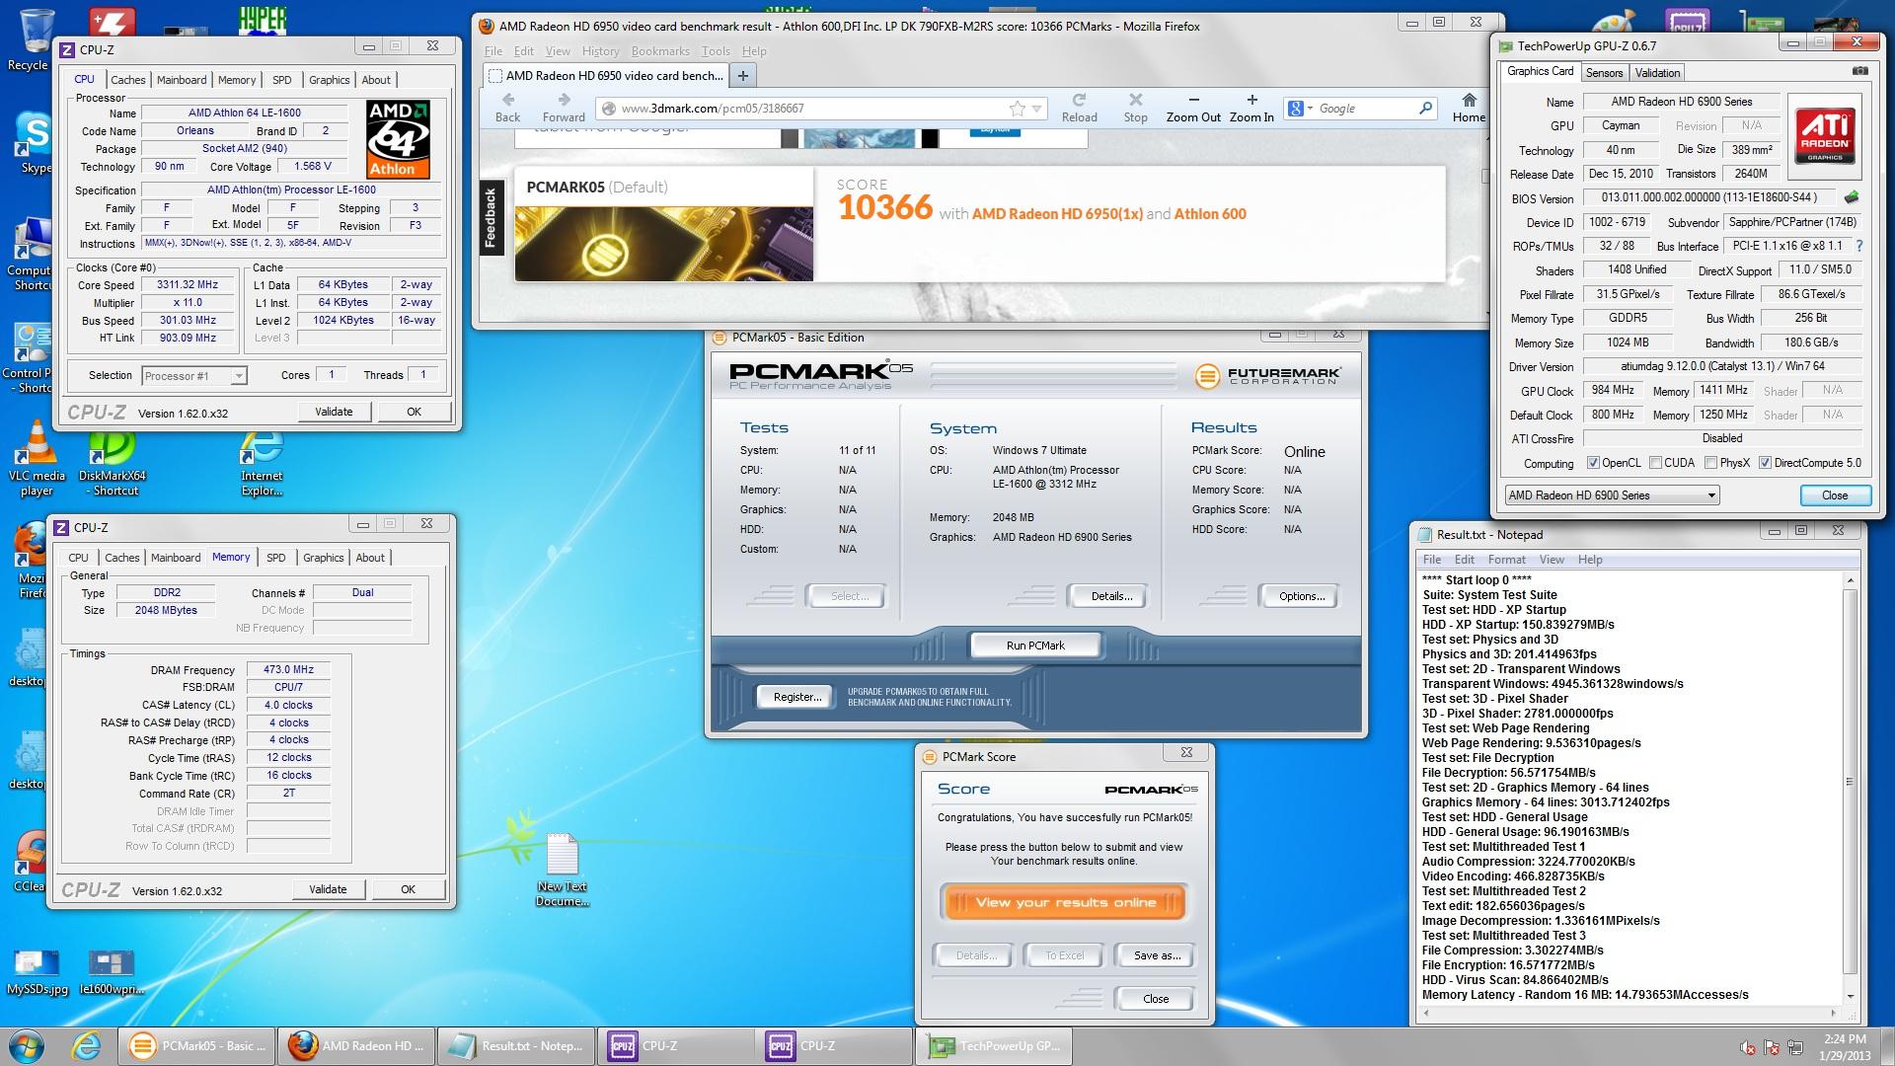This screenshot has height=1066, width=1895.
Task: Click the OK button in bottom CPU-Z
Action: 408,889
